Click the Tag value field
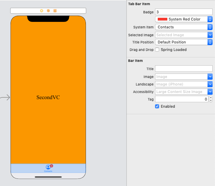The image size is (215, 186). coord(182,99)
